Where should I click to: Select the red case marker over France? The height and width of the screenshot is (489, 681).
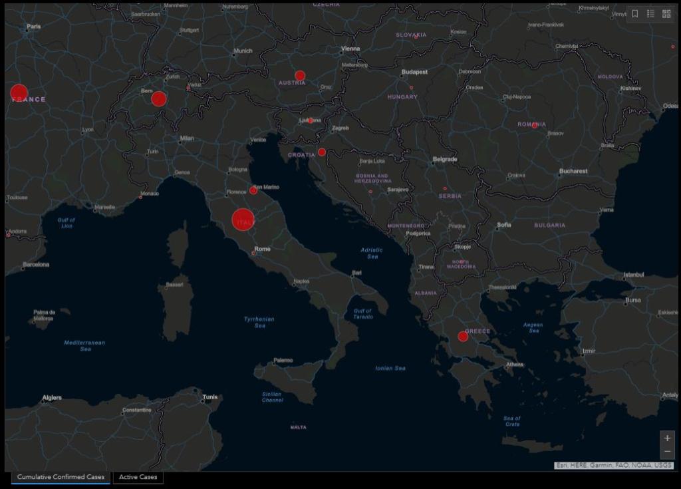[19, 93]
